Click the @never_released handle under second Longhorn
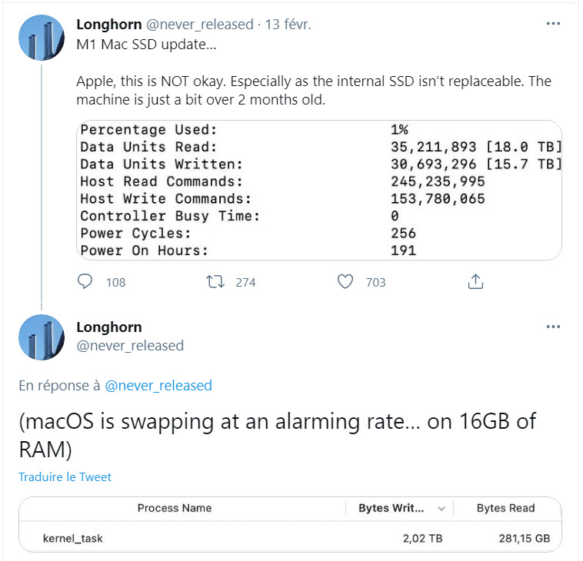The width and height of the screenshot is (583, 561). pyautogui.click(x=130, y=345)
